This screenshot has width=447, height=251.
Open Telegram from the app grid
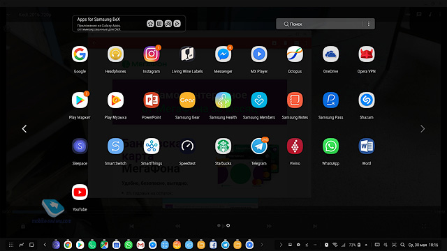click(259, 146)
